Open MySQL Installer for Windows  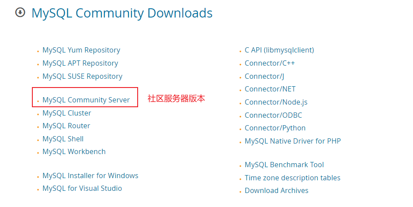tap(90, 175)
